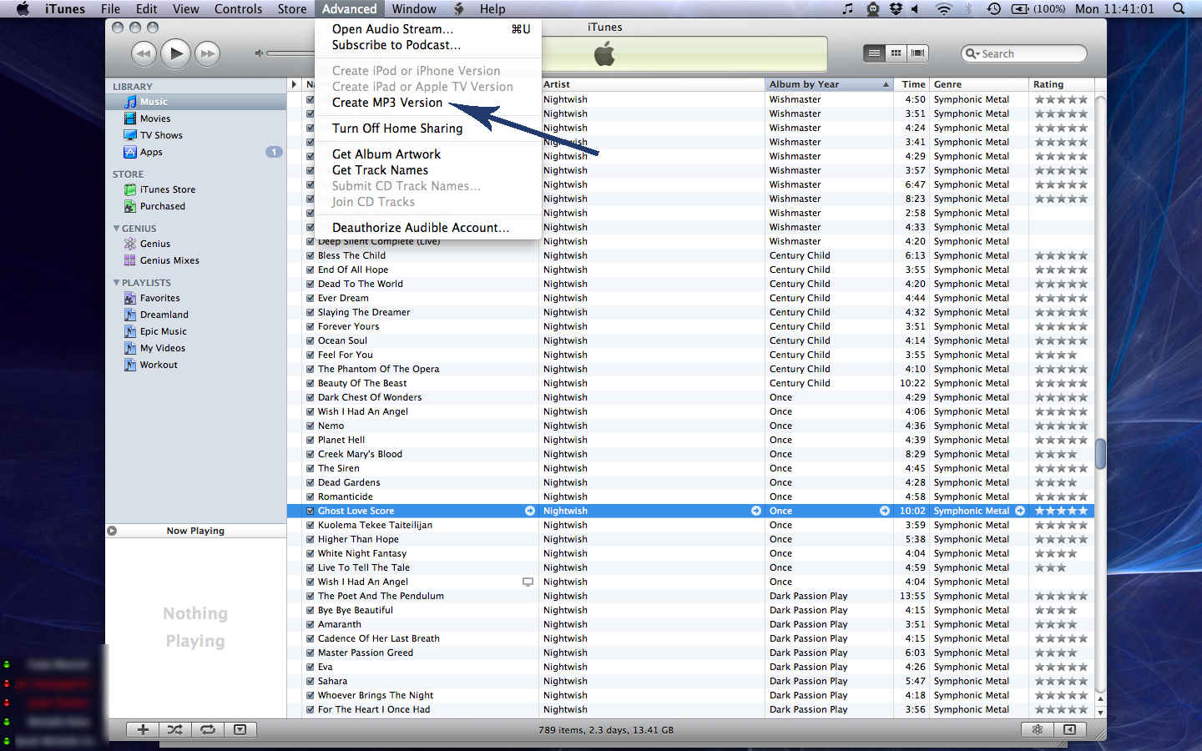Uncheck Eva song checkbox

pos(311,667)
